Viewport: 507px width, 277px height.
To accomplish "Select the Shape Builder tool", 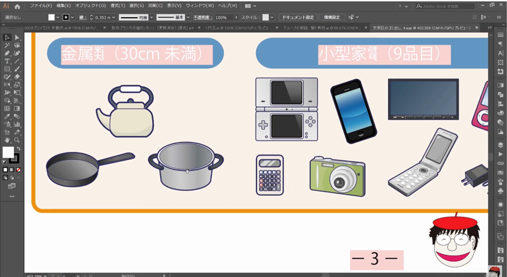I will coord(7,101).
